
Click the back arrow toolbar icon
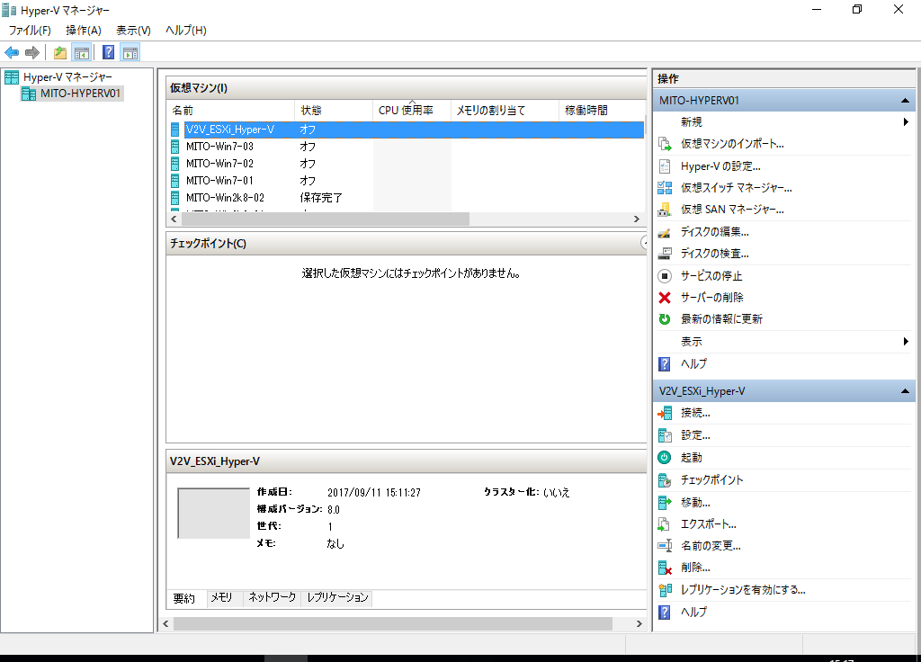tap(12, 53)
